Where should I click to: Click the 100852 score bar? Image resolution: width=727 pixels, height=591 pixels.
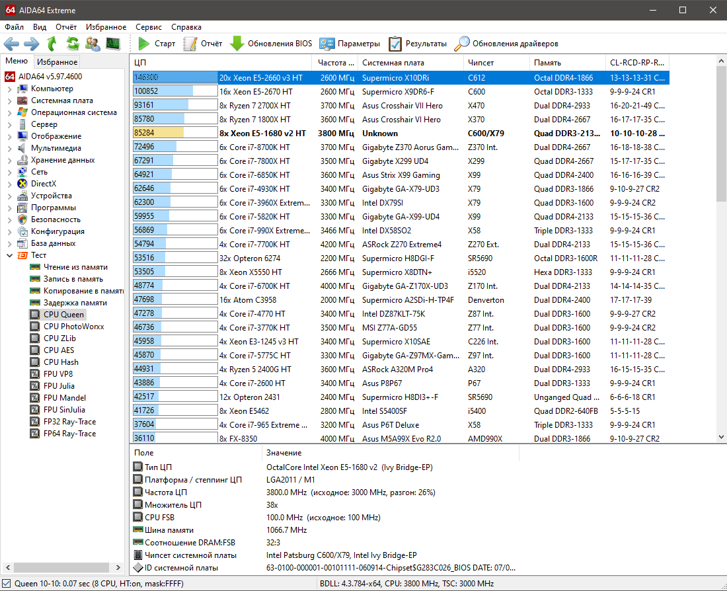[175, 91]
